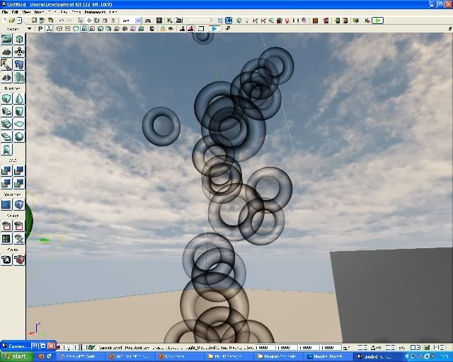The width and height of the screenshot is (453, 362).
Task: Toggle Hide Selected in Select section
Action: click(19, 226)
